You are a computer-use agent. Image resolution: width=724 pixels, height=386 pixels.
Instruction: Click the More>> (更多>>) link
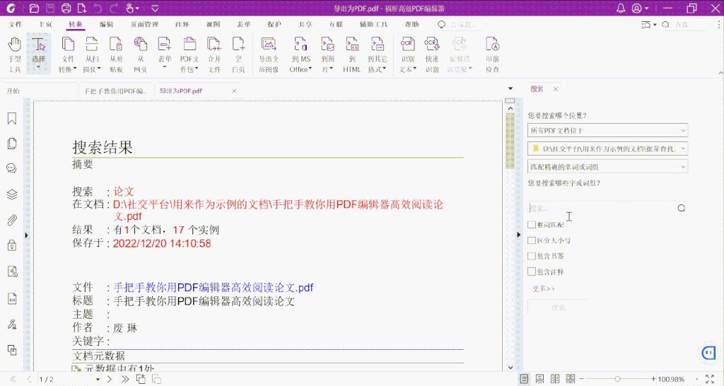point(543,288)
